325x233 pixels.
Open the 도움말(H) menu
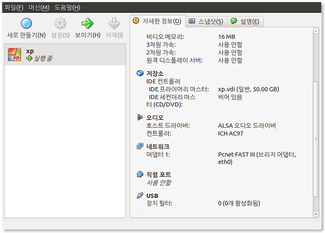pyautogui.click(x=67, y=8)
